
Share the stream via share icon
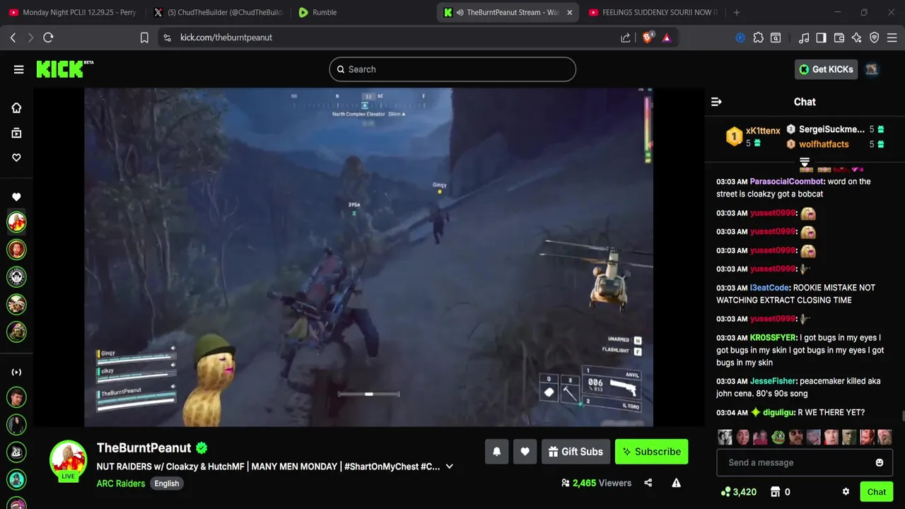pos(648,483)
